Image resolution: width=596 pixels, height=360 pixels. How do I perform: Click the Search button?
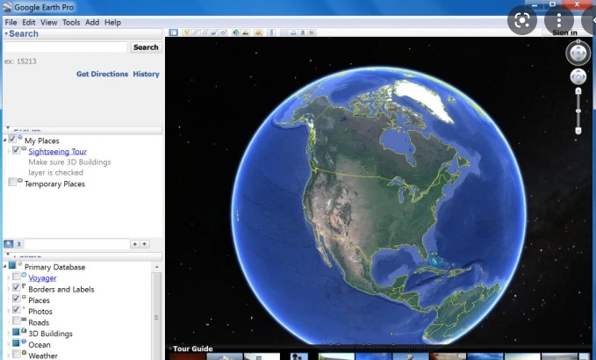click(146, 47)
